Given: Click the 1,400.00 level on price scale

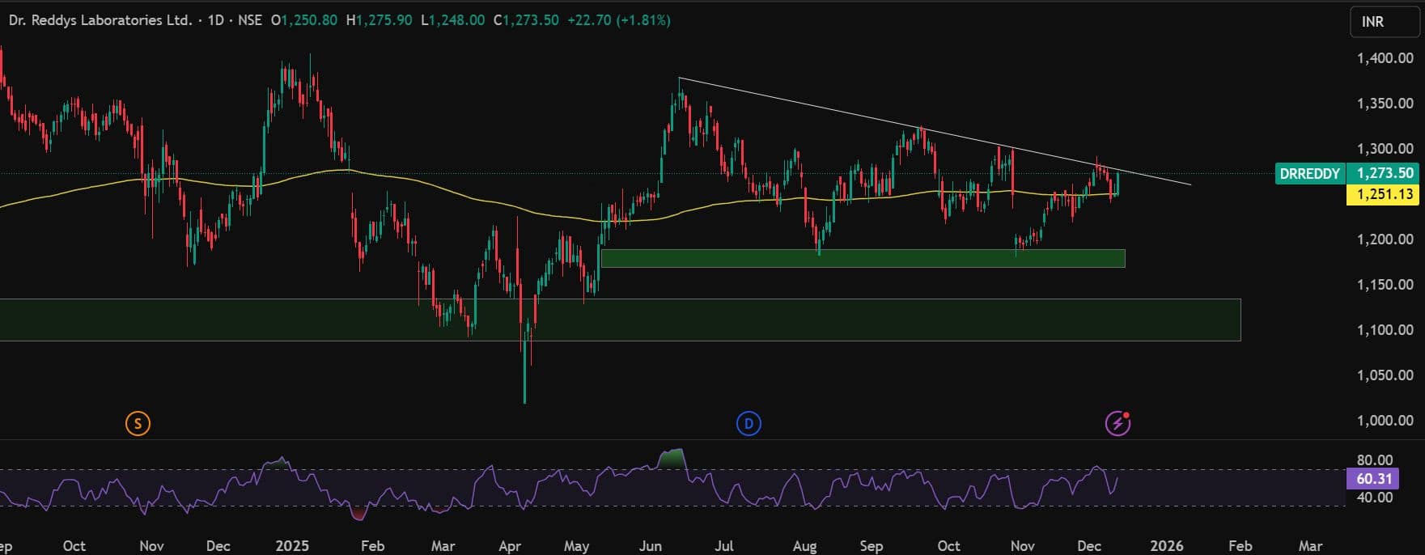Looking at the screenshot, I should click(1385, 58).
